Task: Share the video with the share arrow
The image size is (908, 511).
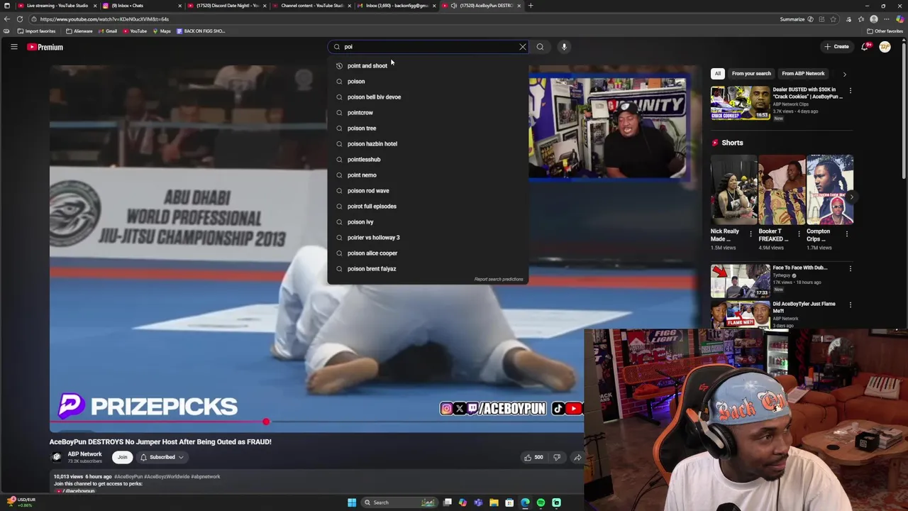Action: click(x=577, y=457)
